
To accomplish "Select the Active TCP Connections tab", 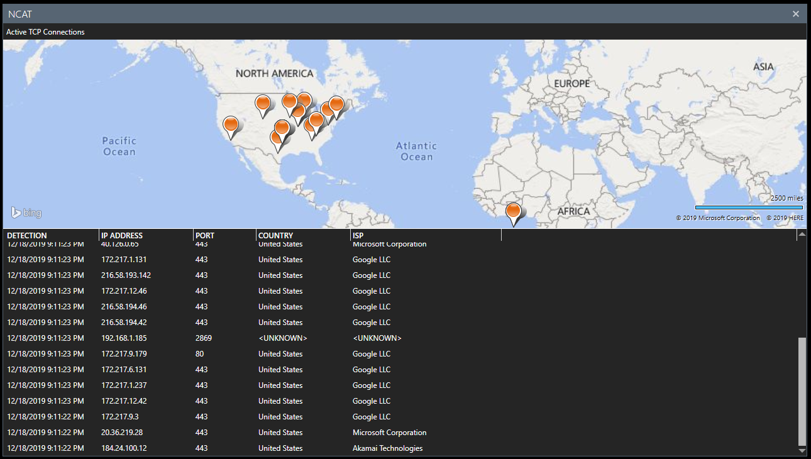I will click(x=45, y=31).
